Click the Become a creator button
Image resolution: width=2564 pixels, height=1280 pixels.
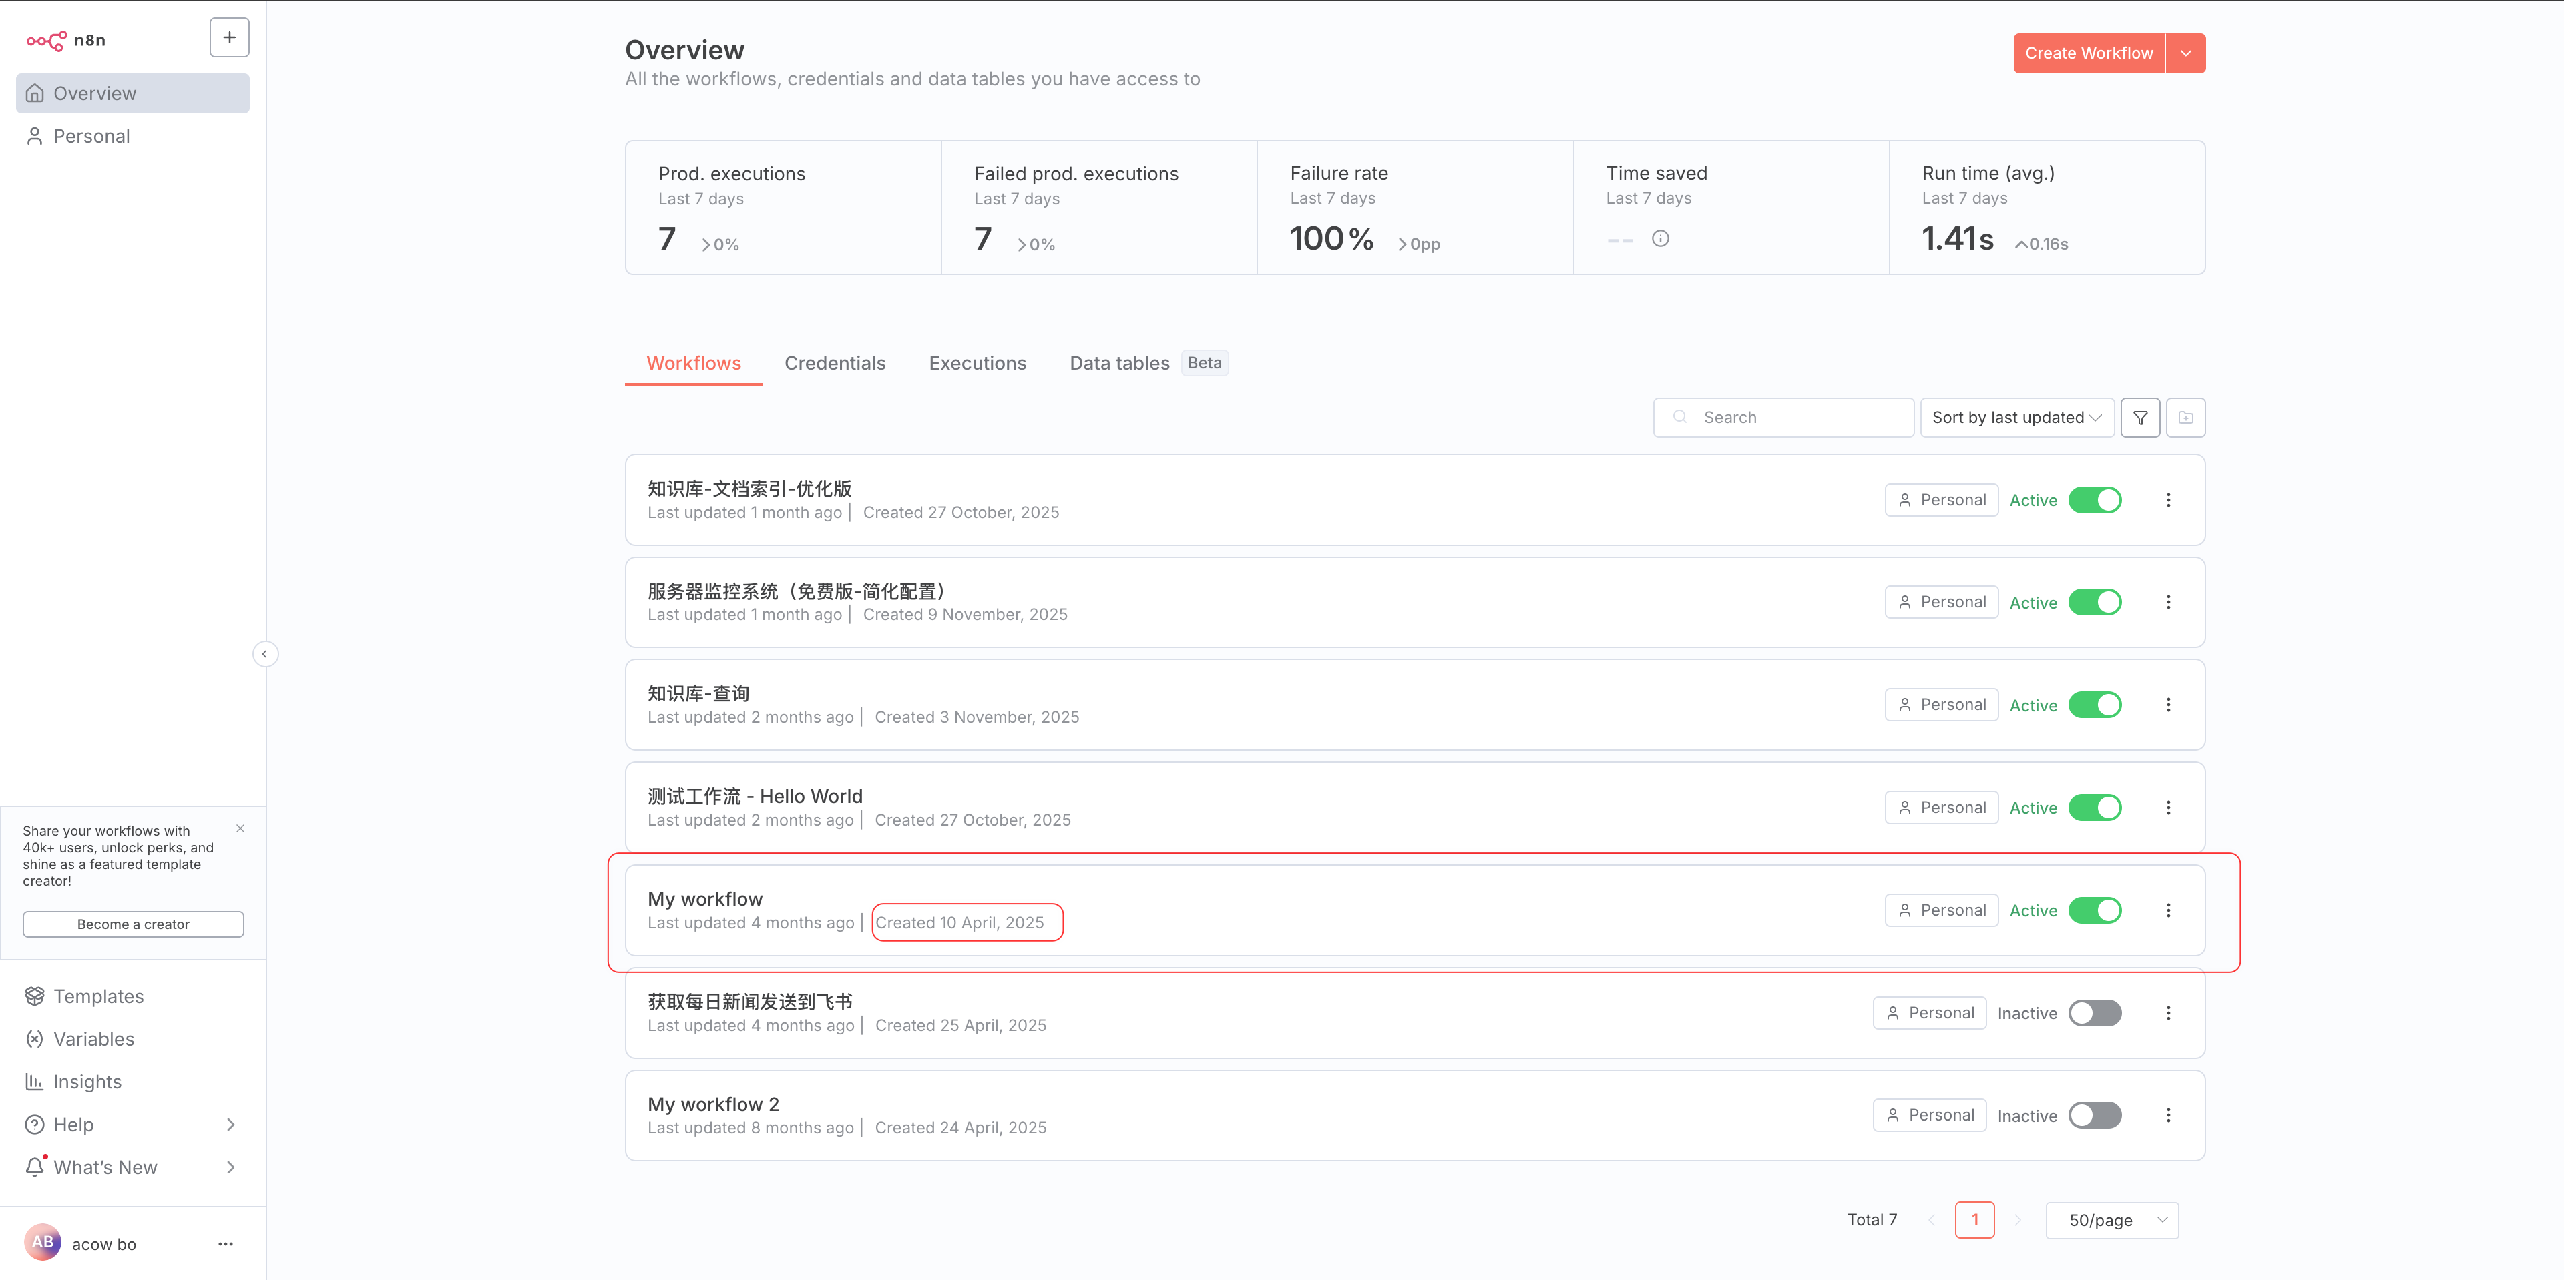(x=134, y=924)
